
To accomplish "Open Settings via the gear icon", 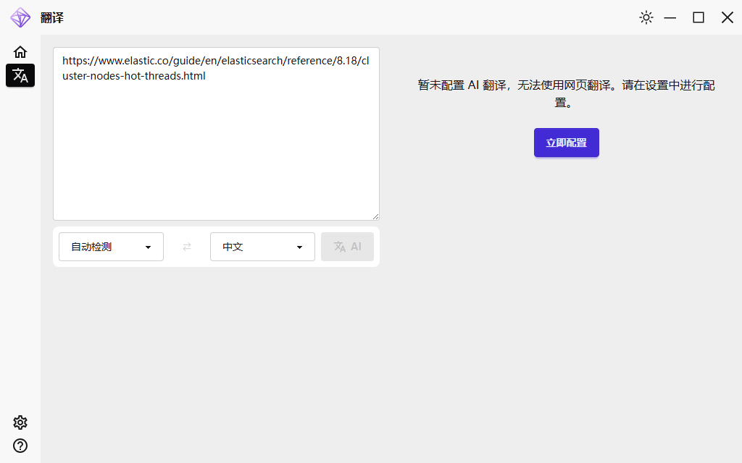I will [x=20, y=422].
